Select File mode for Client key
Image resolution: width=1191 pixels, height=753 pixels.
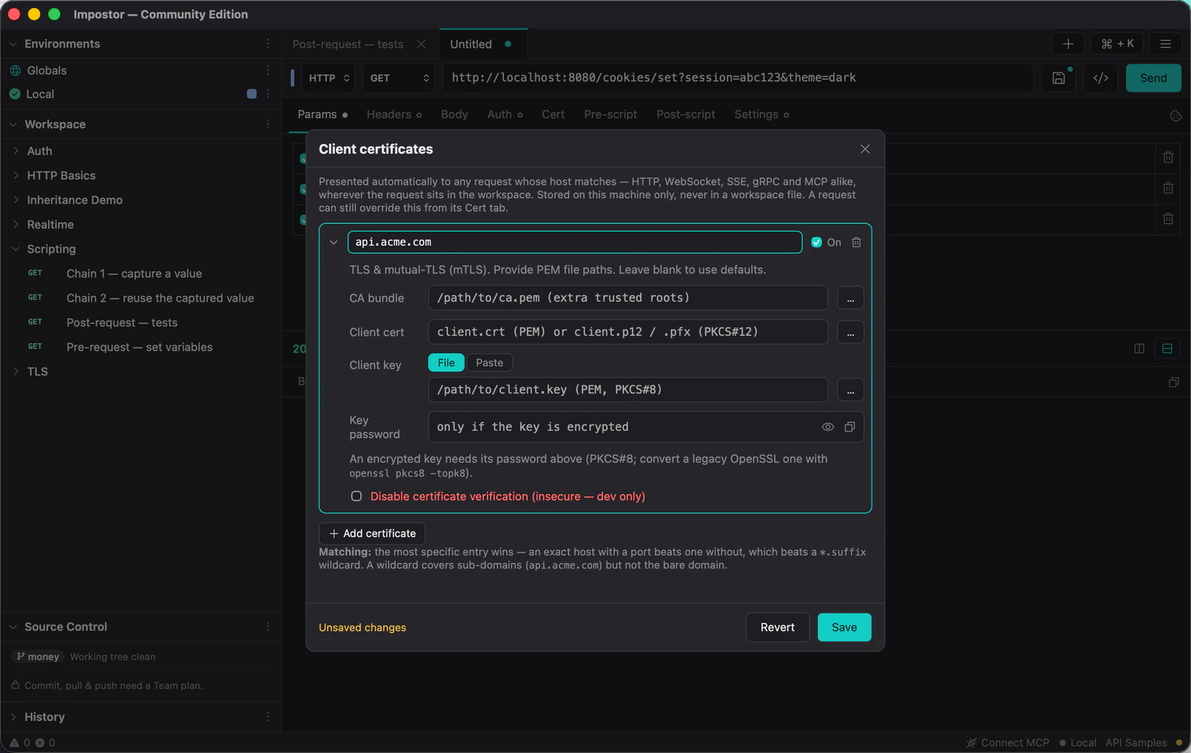click(446, 362)
